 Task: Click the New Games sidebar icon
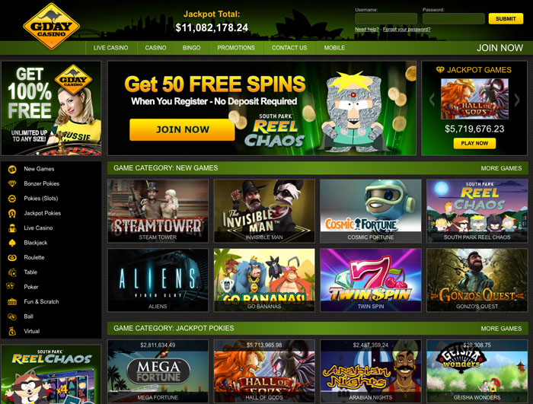pos(12,169)
